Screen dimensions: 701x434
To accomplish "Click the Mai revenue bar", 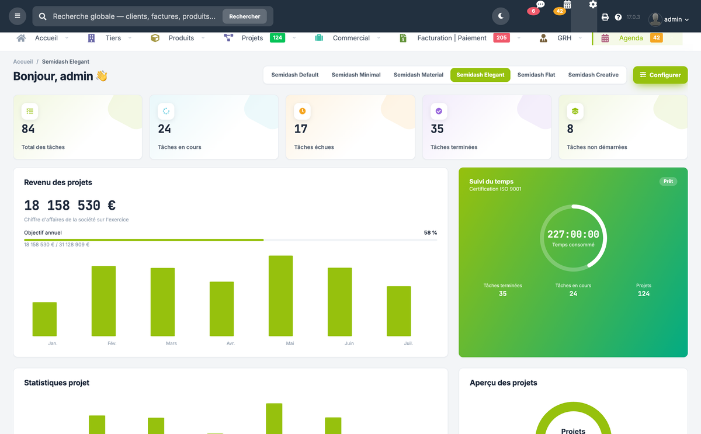I will 280,296.
